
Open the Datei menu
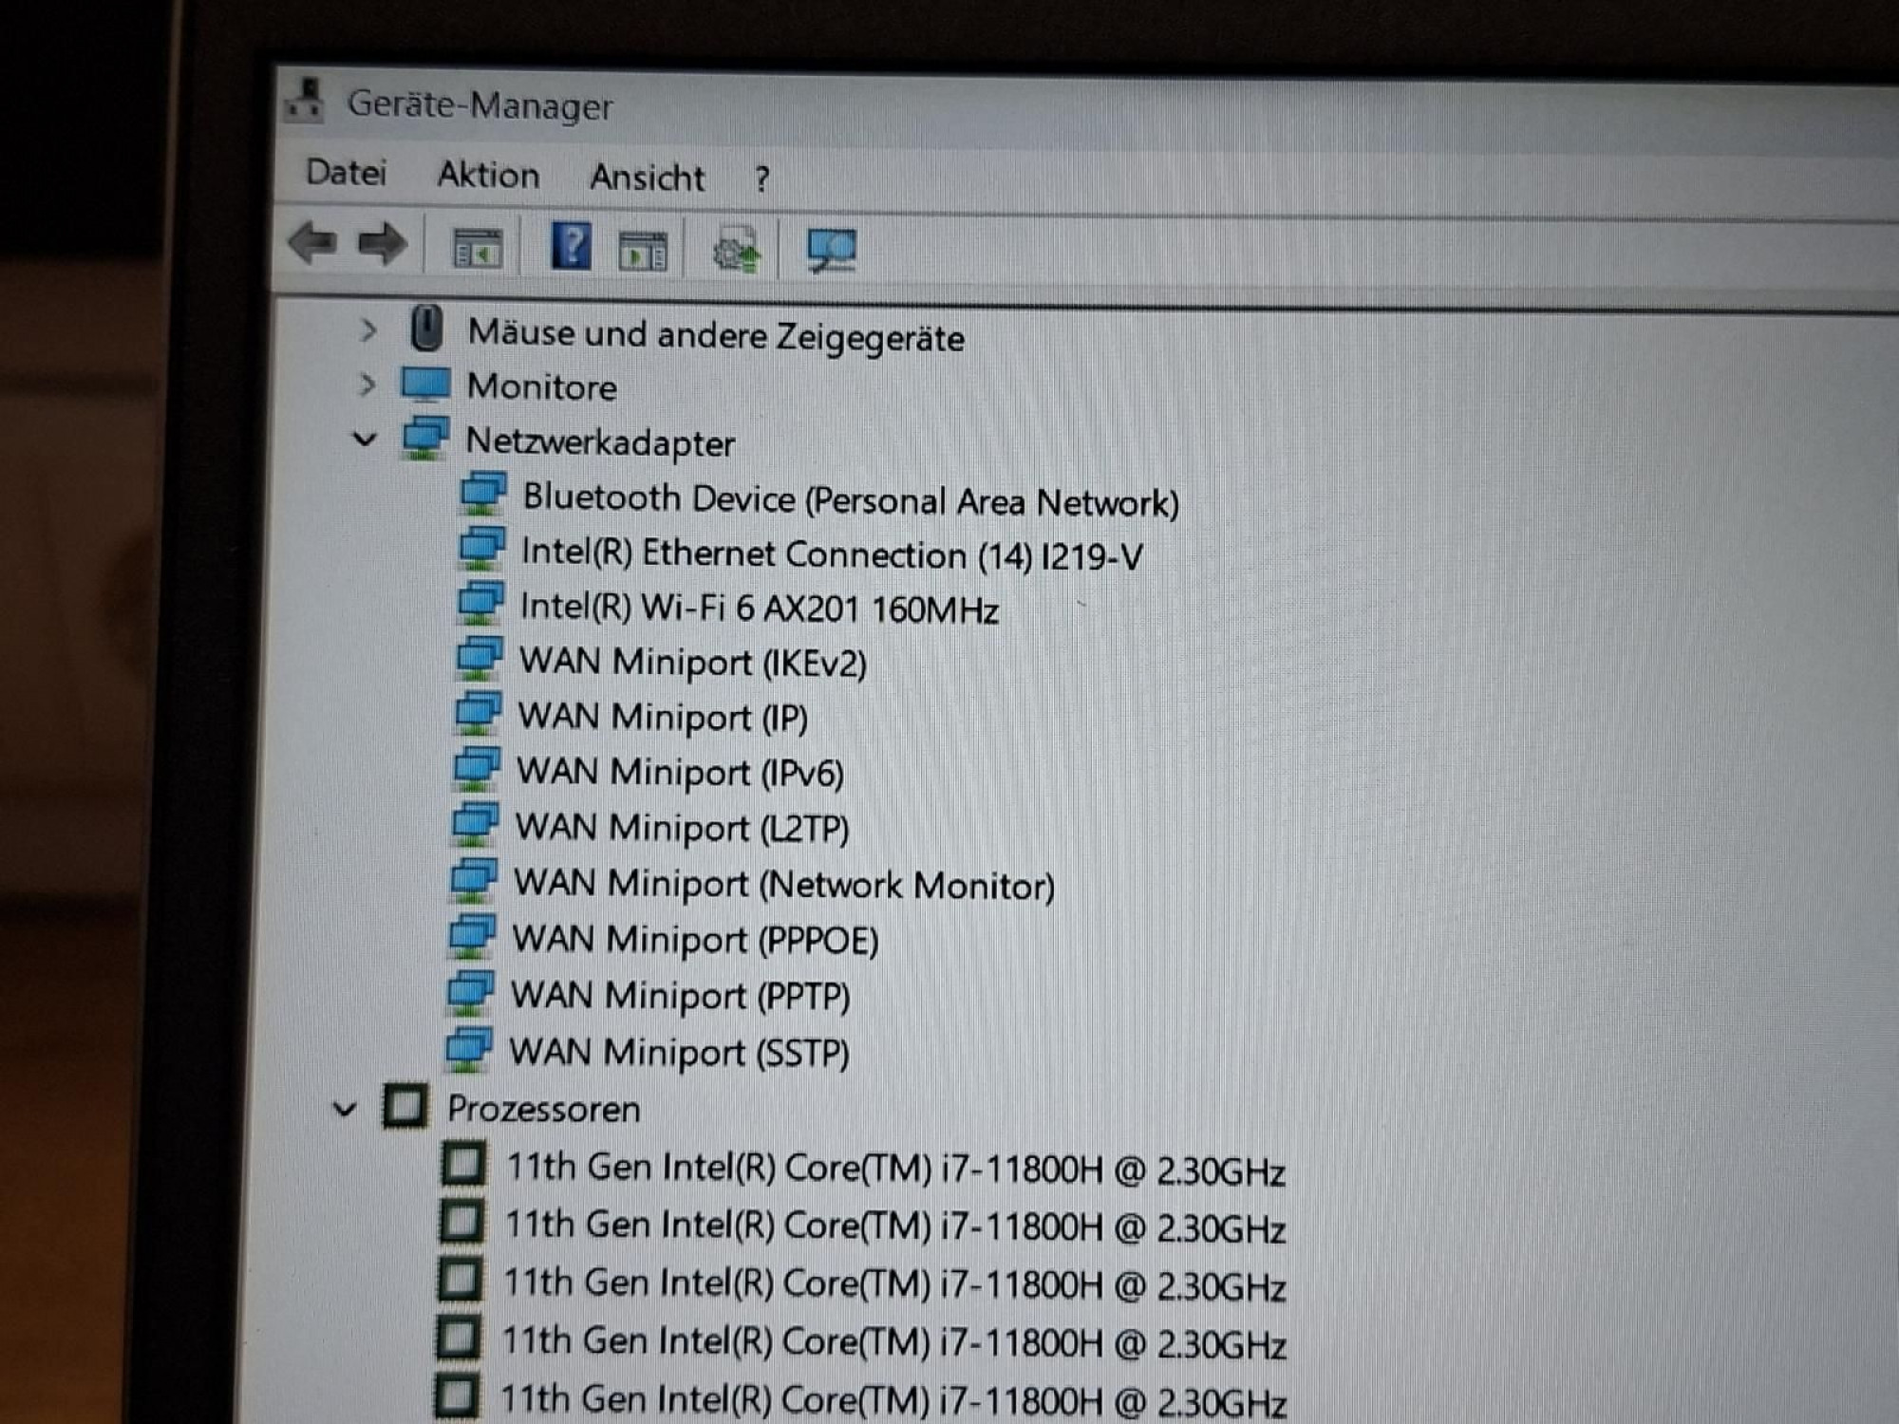click(x=346, y=173)
